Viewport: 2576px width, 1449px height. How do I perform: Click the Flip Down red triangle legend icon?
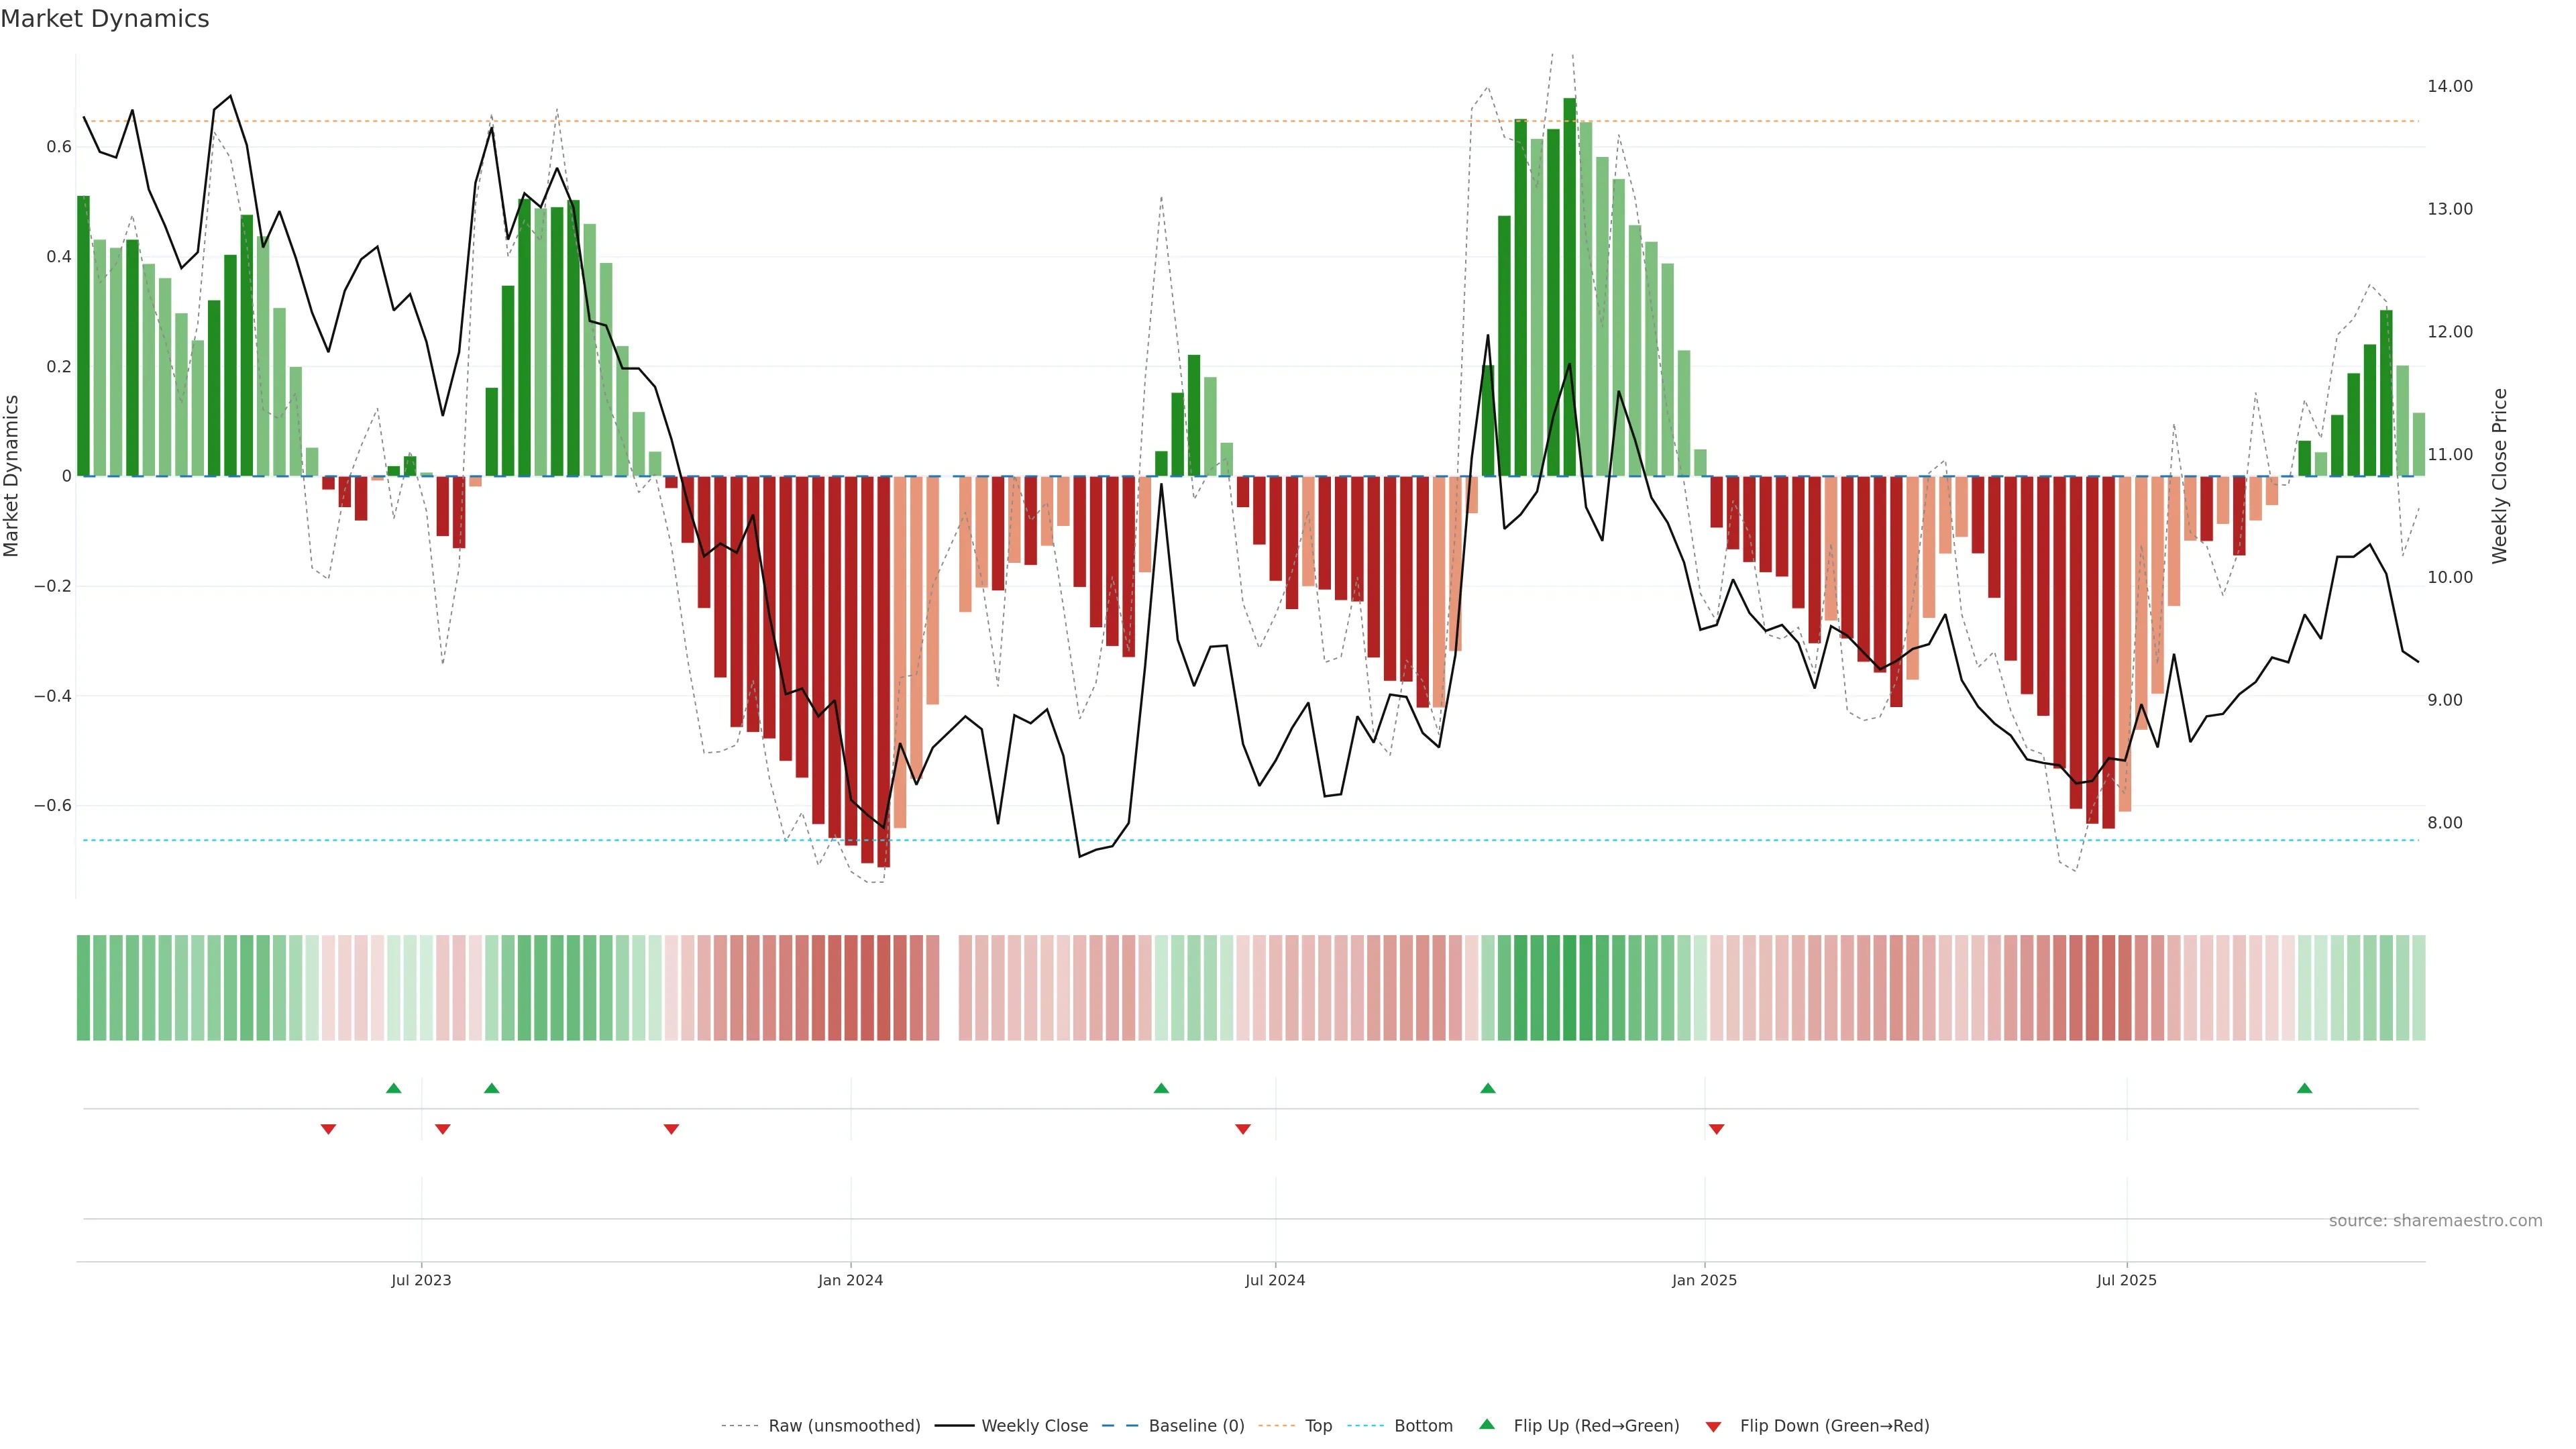point(1713,1426)
